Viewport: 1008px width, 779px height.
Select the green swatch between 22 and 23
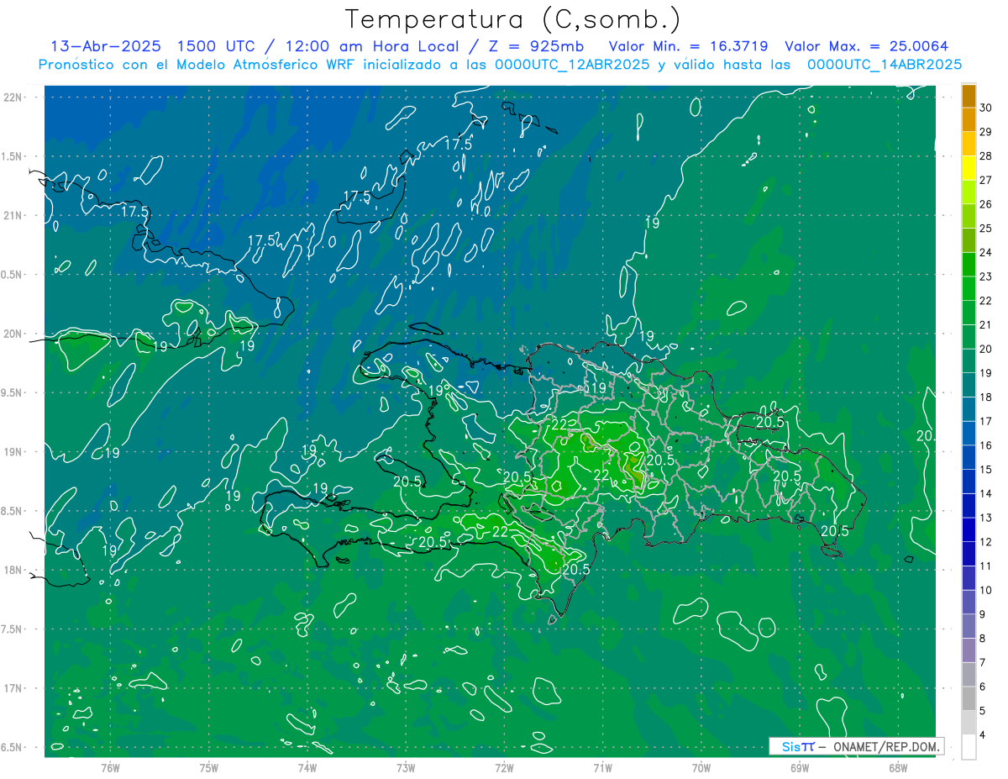969,289
